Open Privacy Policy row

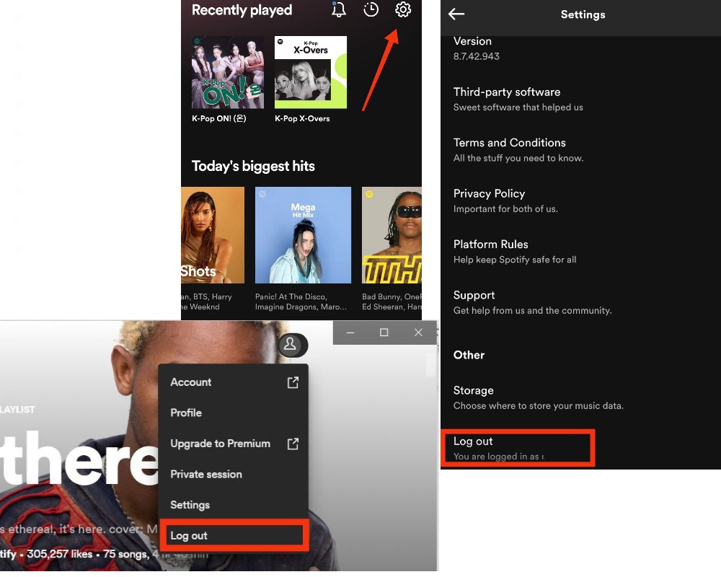580,201
